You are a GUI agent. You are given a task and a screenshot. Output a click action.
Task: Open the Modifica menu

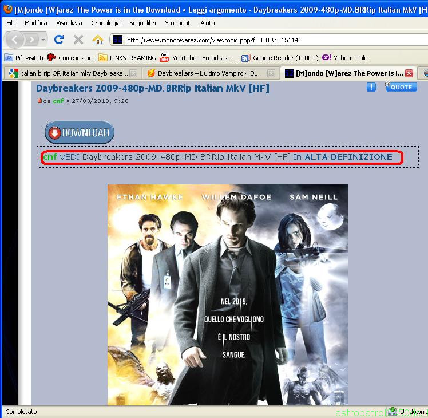[35, 23]
